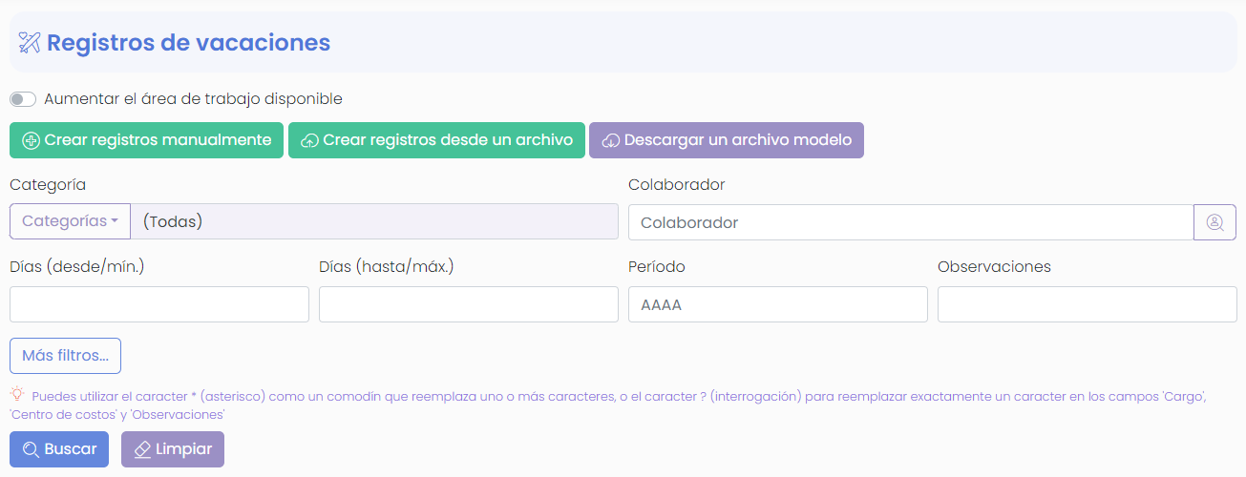Click the Días (desde/mín.) input
1246x477 pixels.
(x=159, y=304)
